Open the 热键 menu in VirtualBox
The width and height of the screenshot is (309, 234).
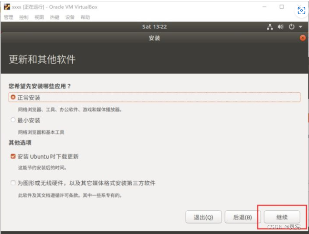tap(55, 17)
